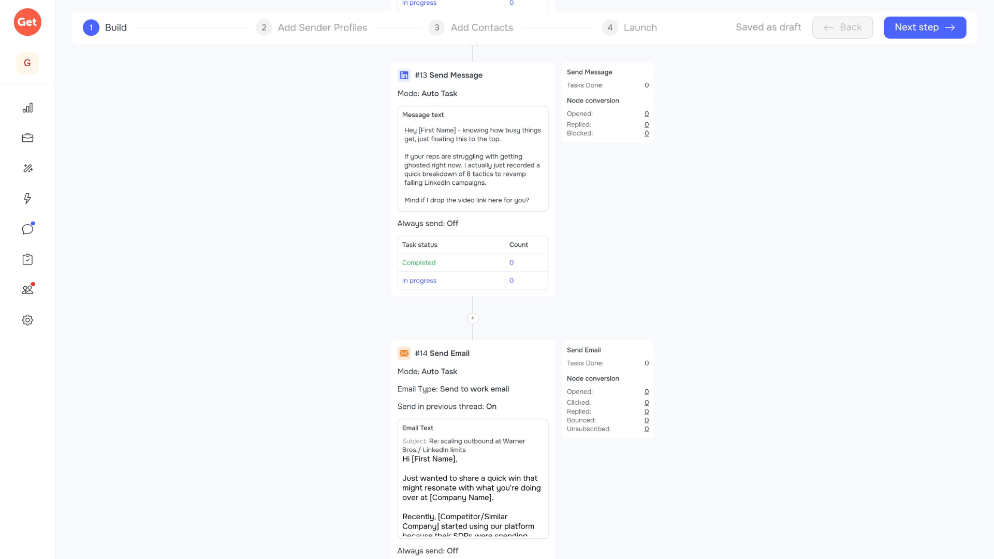Open the clipboard tasks icon
Screen dimensions: 994x559
(x=27, y=259)
